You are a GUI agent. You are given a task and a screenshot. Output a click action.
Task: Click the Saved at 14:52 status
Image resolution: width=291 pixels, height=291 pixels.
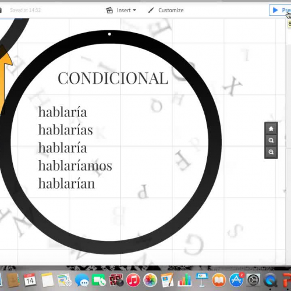click(x=26, y=10)
